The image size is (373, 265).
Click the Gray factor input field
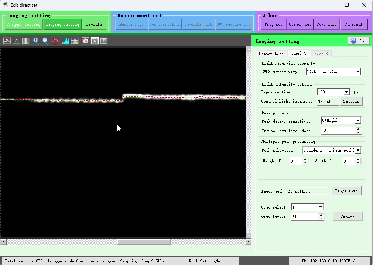coord(305,217)
